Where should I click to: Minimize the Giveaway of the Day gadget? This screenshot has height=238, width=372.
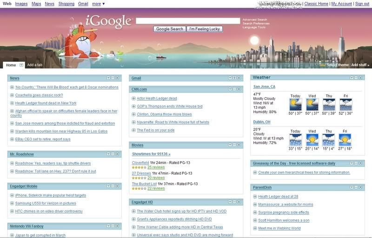[356, 163]
